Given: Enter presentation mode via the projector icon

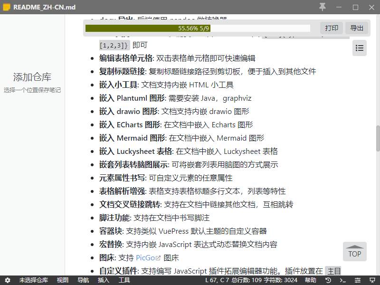Looking at the screenshot, I should pyautogui.click(x=372, y=280).
